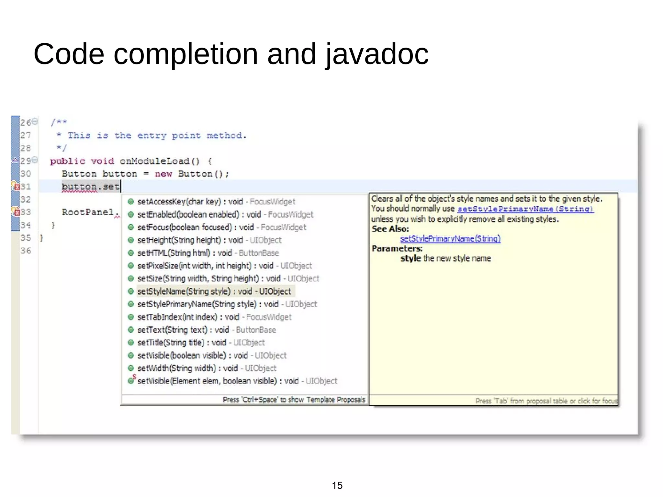
Task: Click the green icon beside setPixelSize proposal
Action: point(131,266)
